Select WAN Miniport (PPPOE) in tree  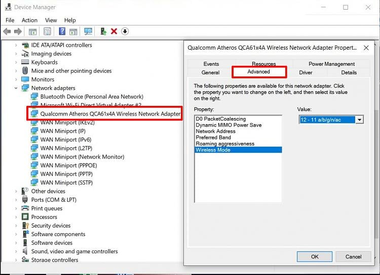click(x=68, y=165)
